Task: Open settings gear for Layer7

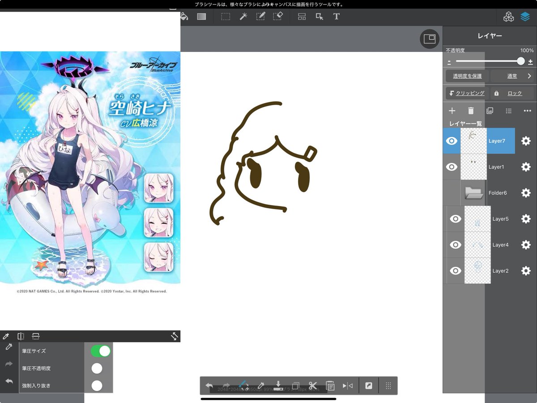Action: (x=526, y=141)
